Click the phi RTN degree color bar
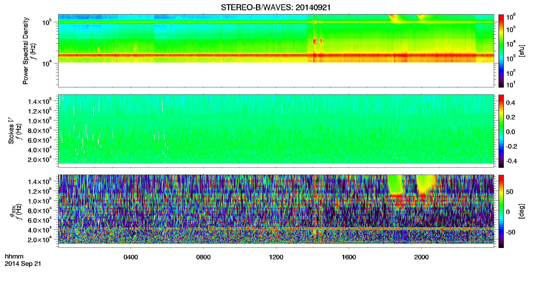This screenshot has width=552, height=284. point(501,211)
